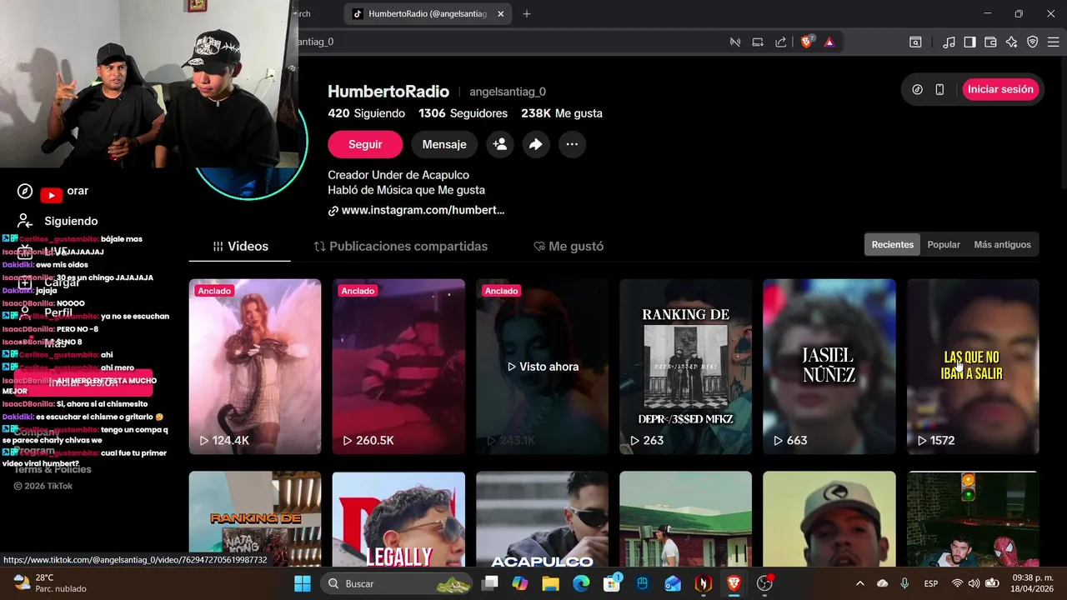Screen dimensions: 1067x600
Task: Switch to the Videos tab
Action: coord(240,246)
